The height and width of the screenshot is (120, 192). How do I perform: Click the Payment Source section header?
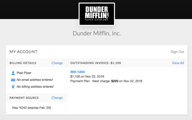click(x=24, y=98)
